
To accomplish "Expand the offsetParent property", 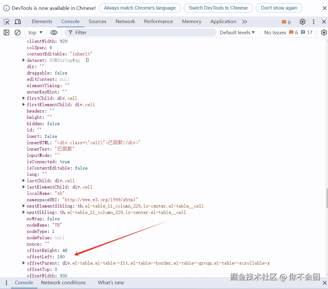I will tap(24, 263).
